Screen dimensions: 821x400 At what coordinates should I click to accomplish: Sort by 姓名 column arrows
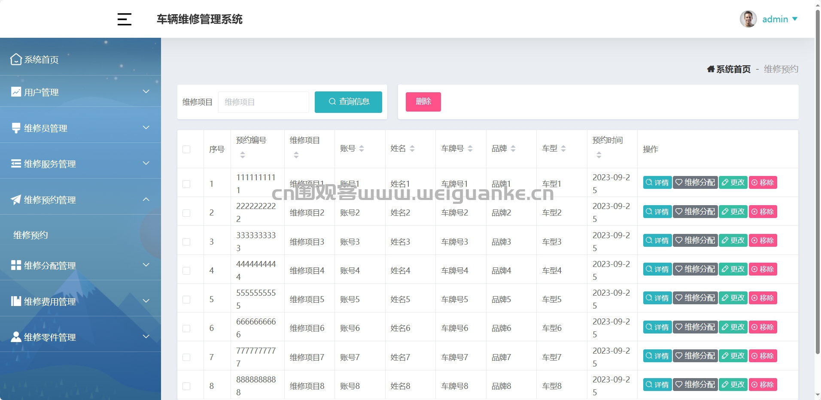pyautogui.click(x=412, y=148)
